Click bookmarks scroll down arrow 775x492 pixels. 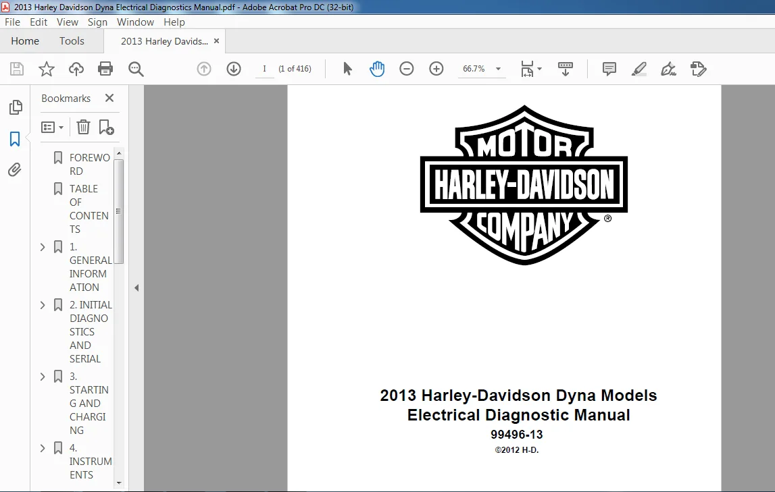(119, 483)
